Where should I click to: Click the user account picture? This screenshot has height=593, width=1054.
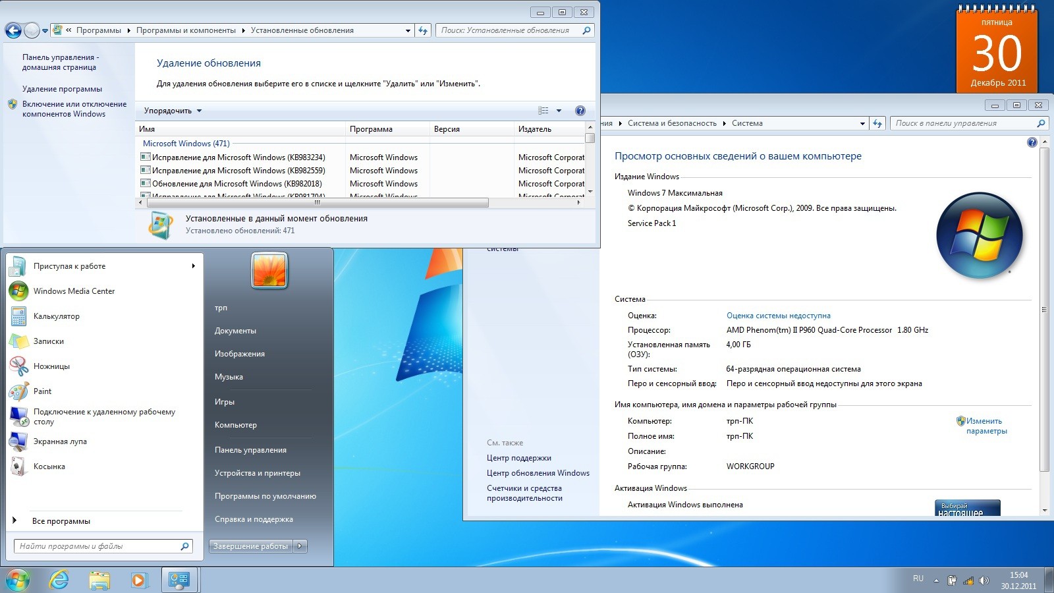click(269, 271)
